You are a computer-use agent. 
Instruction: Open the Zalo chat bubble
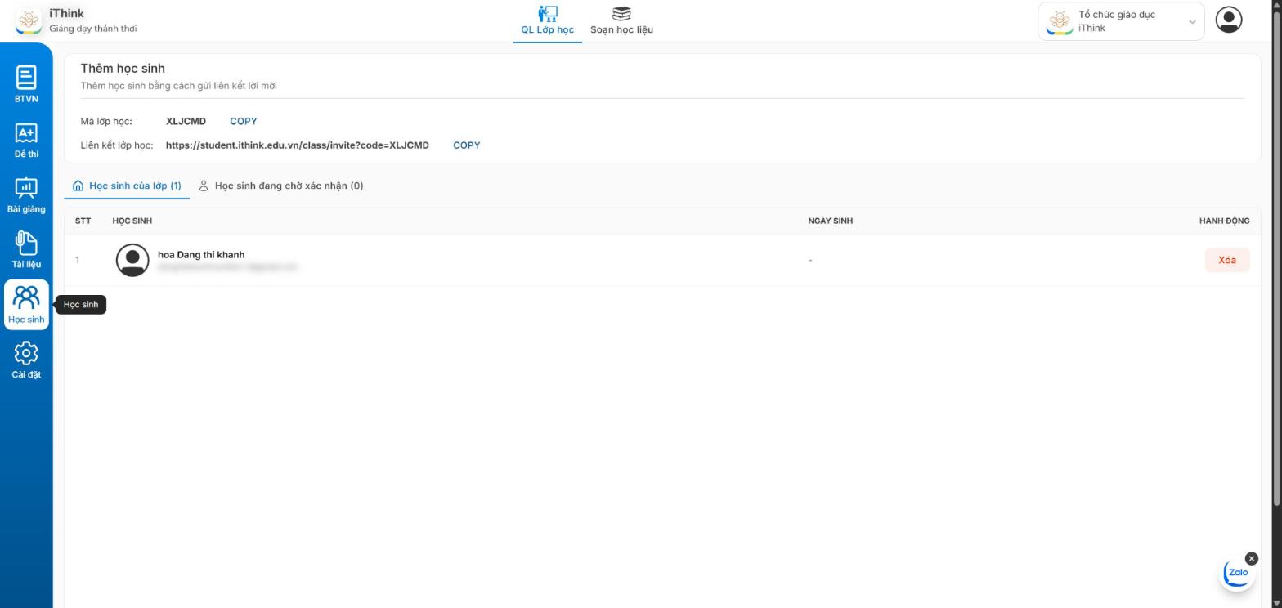pos(1237,573)
